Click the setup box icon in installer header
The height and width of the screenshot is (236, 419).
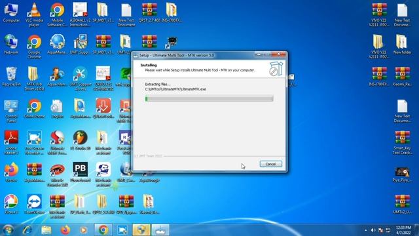tap(276, 68)
